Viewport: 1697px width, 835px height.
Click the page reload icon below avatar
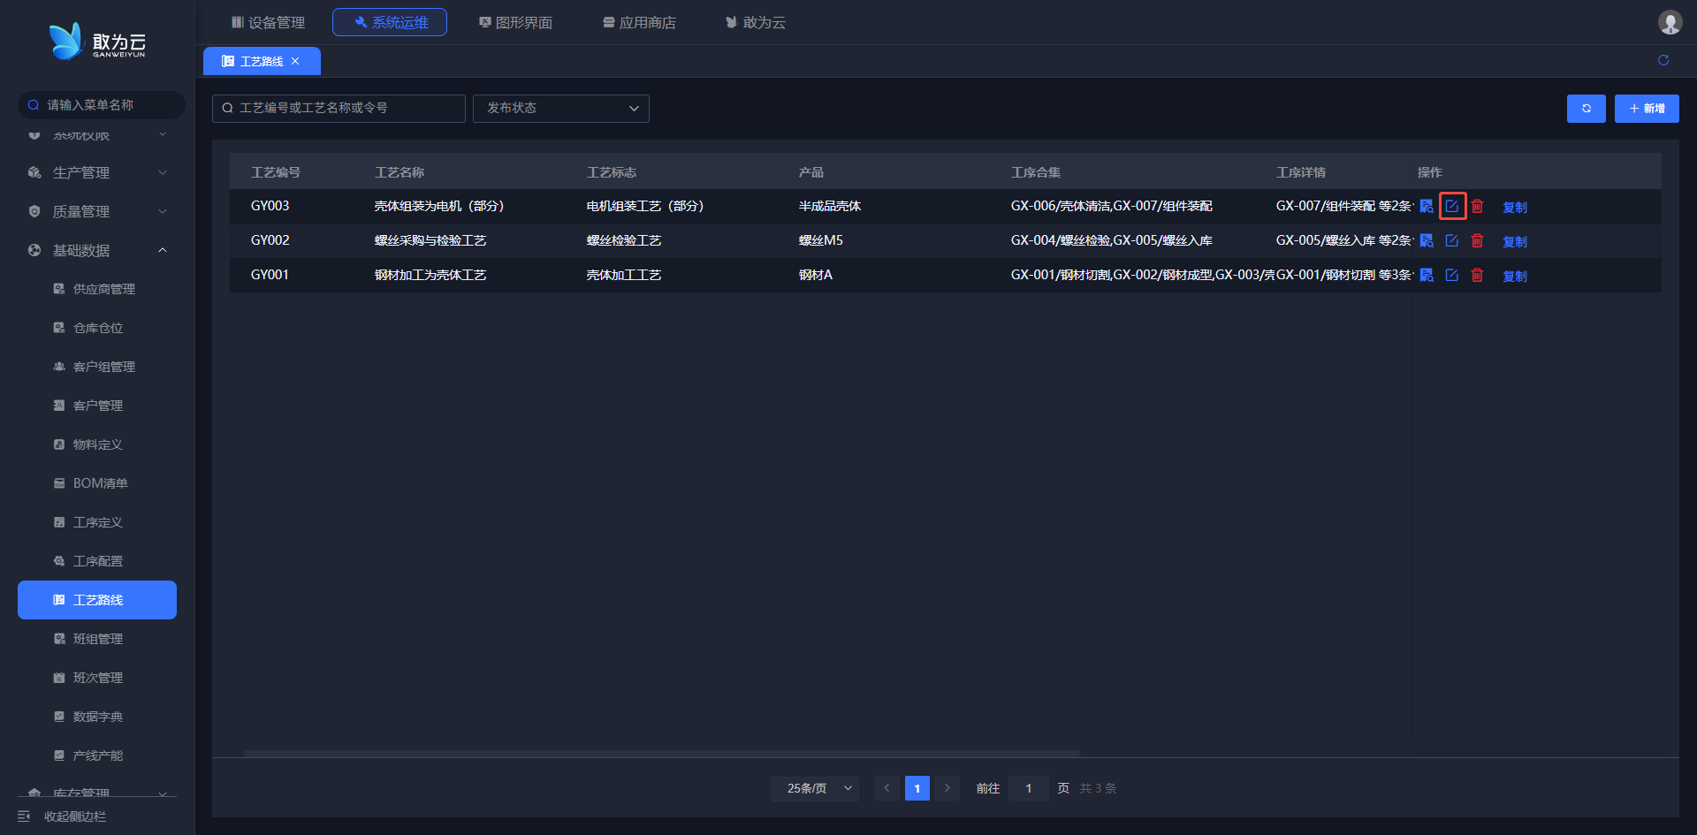(1663, 60)
